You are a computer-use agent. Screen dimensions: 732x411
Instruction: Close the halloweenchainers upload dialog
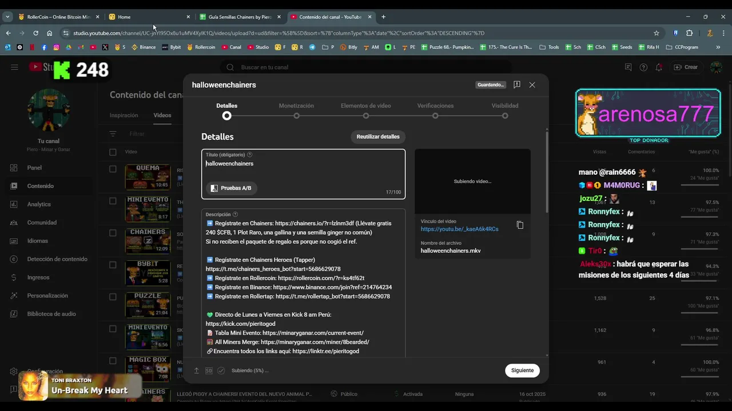pos(532,84)
